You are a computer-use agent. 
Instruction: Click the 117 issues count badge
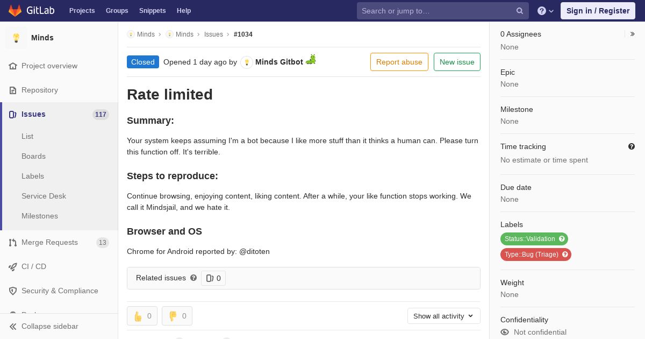click(x=101, y=115)
